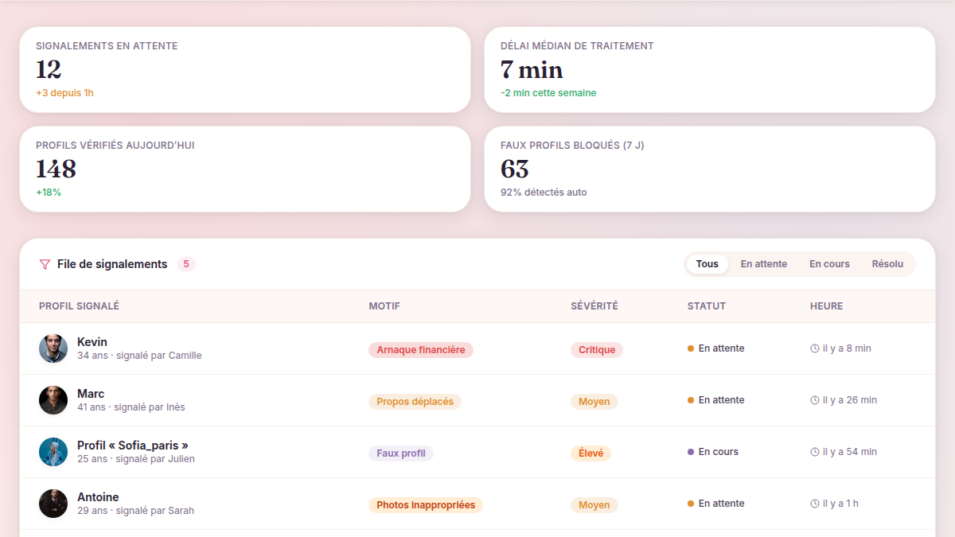Click the clock icon in Kevin's row

point(815,348)
